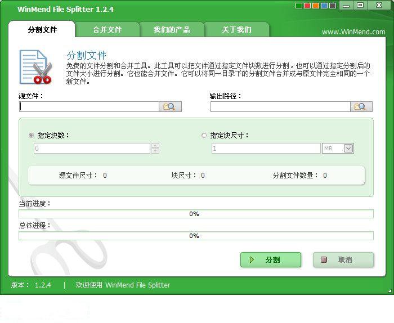
Task: Start splitting with the 分割 button
Action: pyautogui.click(x=271, y=260)
